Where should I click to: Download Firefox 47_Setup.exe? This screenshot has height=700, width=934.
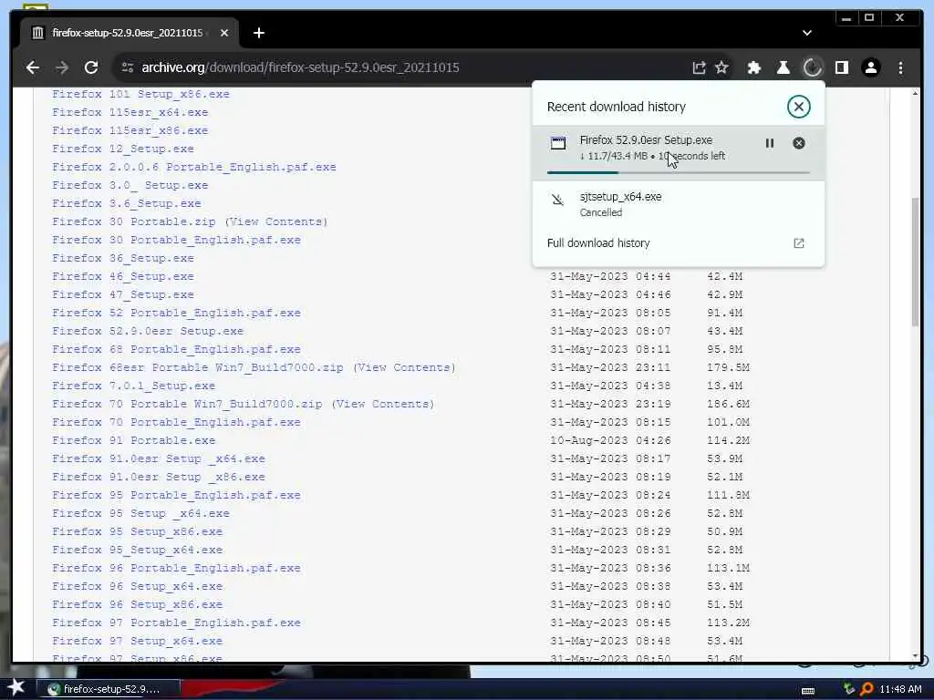tap(123, 294)
